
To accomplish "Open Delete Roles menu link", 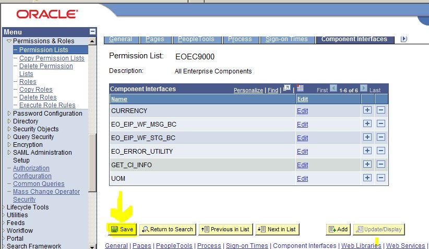I will (38, 97).
